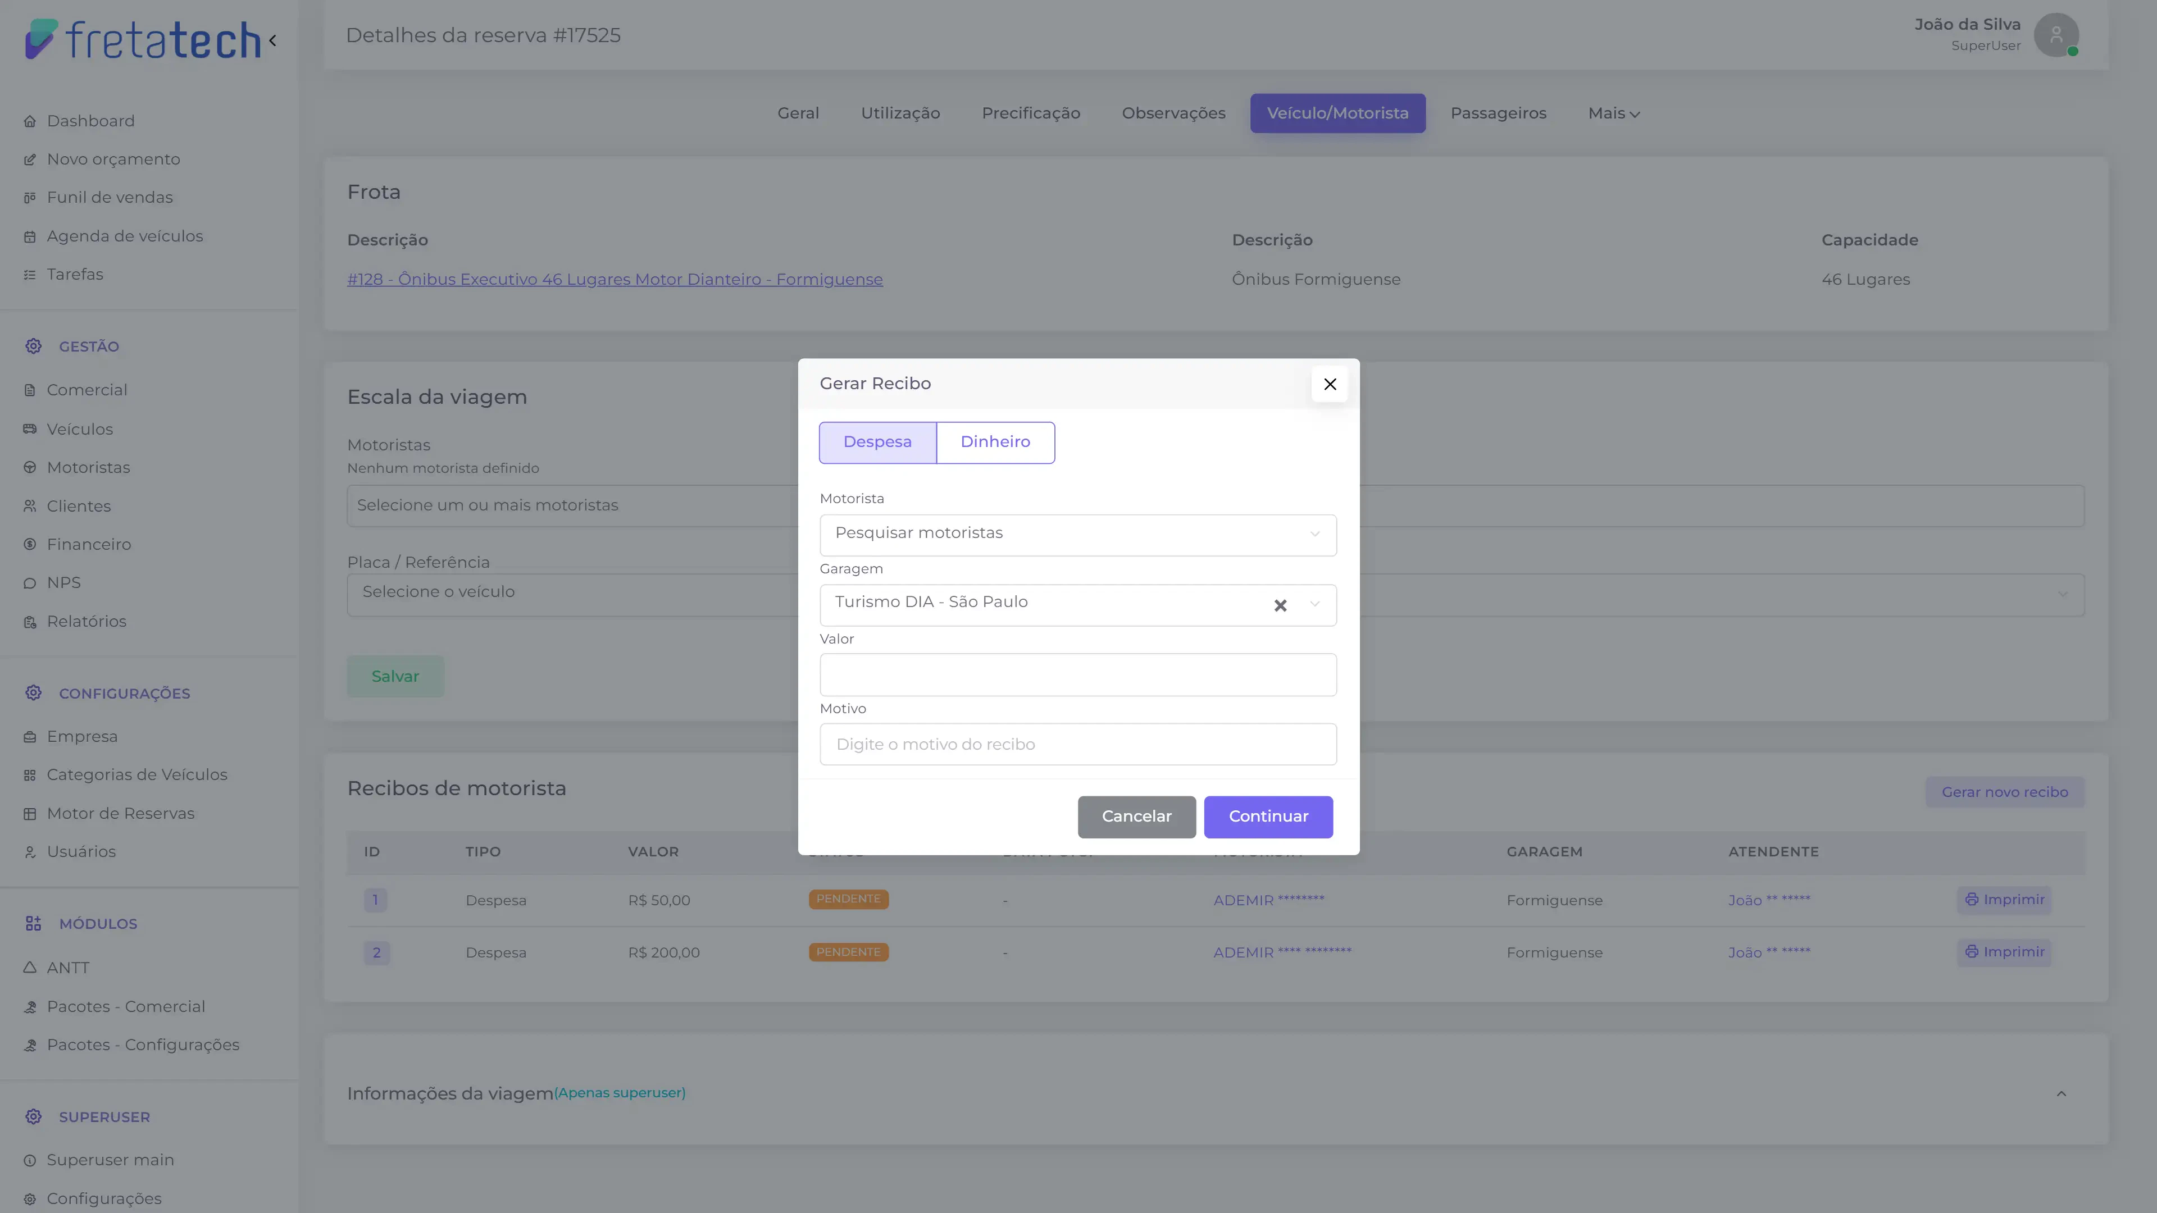
Task: Save the trip schedule with Salvar
Action: pyautogui.click(x=395, y=676)
